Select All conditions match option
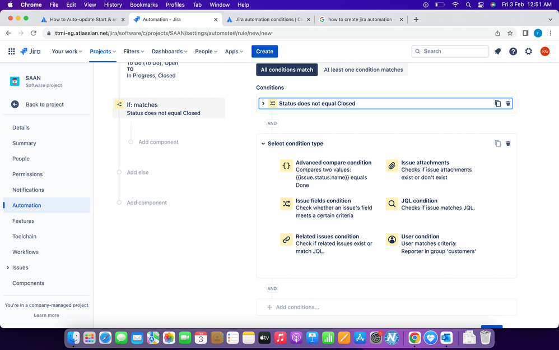 coord(287,70)
